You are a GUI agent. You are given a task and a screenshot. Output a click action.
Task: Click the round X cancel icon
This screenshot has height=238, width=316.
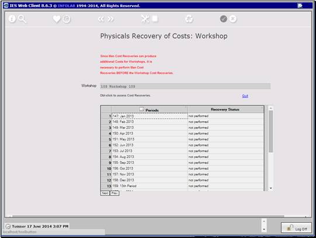click(x=233, y=19)
